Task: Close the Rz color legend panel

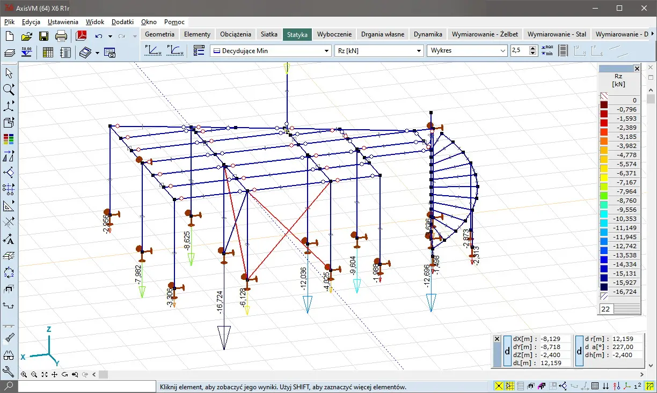Action: point(637,69)
